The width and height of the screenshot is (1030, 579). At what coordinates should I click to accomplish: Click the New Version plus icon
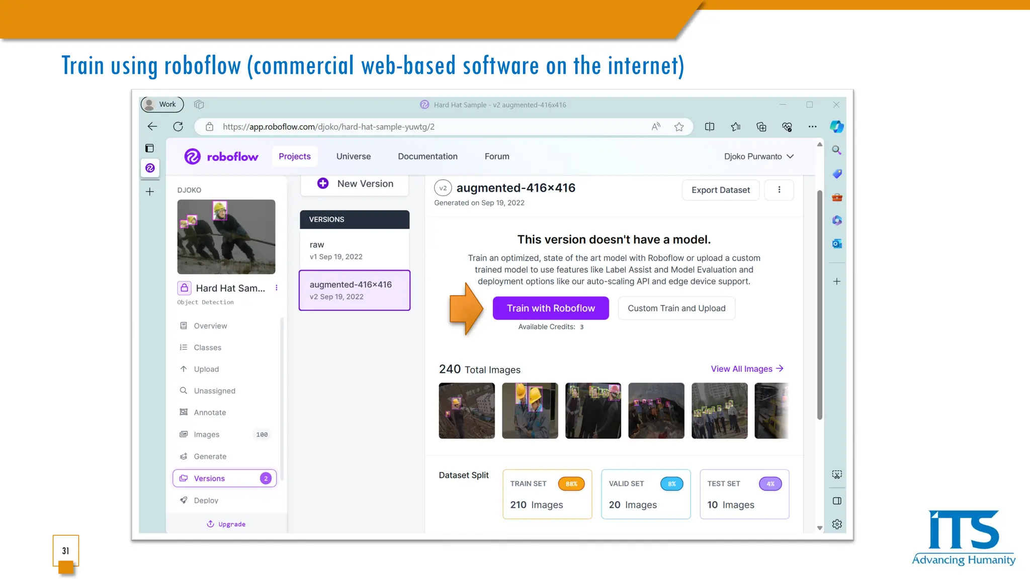point(323,183)
